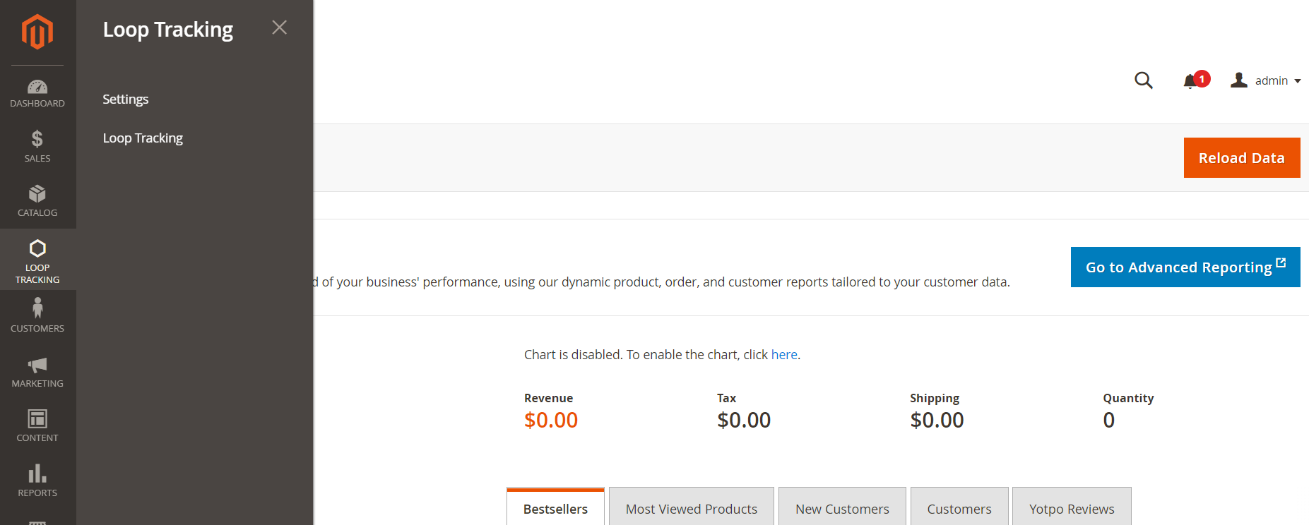Select Settings in Loop Tracking submenu
The height and width of the screenshot is (525, 1309).
point(126,99)
